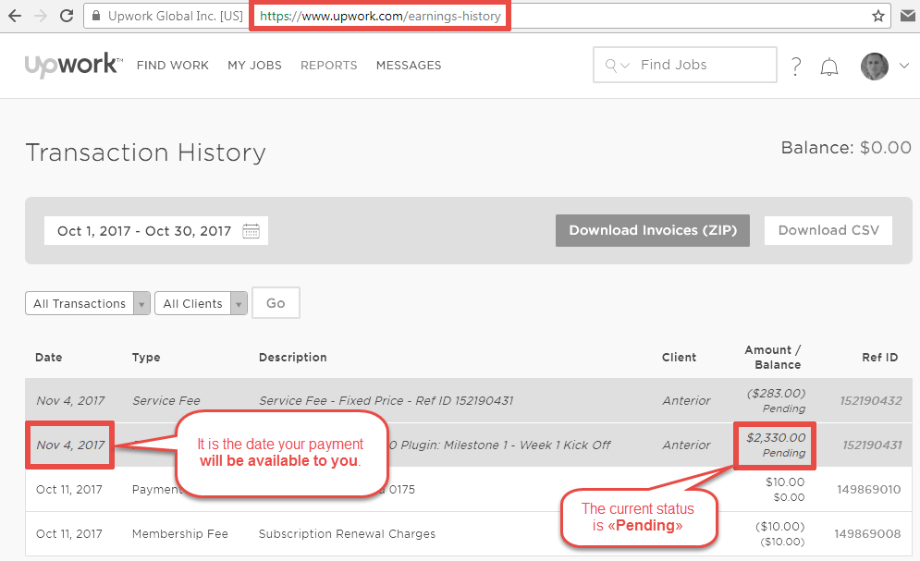Click the Membership Fee type cell
The image size is (920, 561).
180,534
